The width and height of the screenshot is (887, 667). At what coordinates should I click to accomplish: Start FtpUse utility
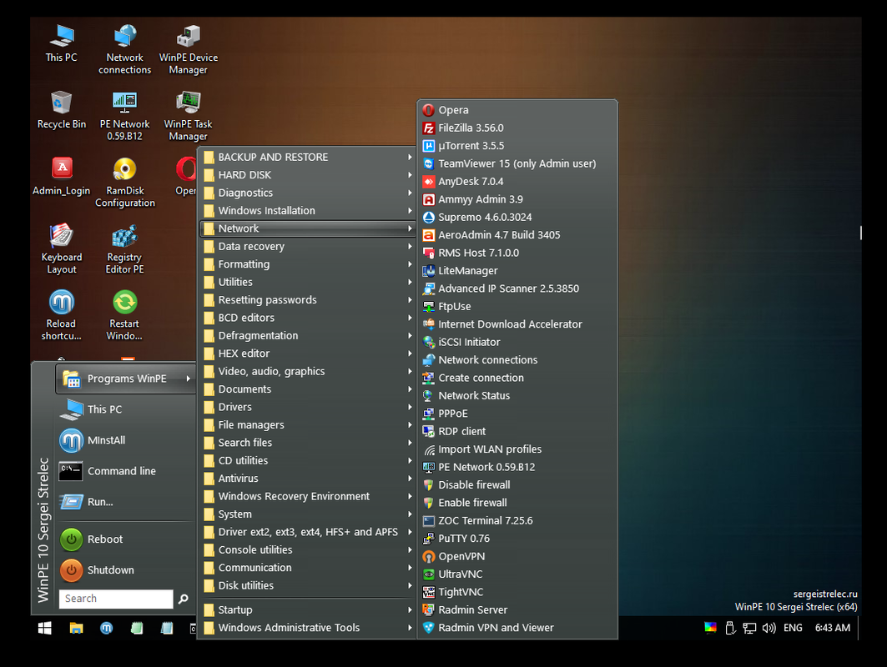[517, 306]
